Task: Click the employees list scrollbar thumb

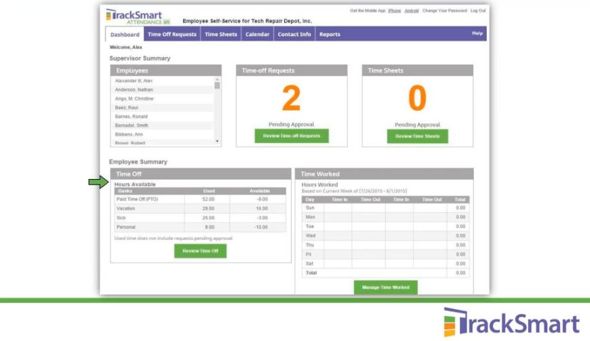Action: click(x=217, y=85)
